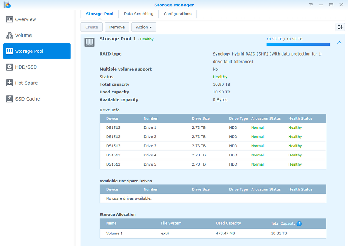Viewport: 348px width, 246px height.
Task: Open the Configurations tab
Action: pos(178,14)
